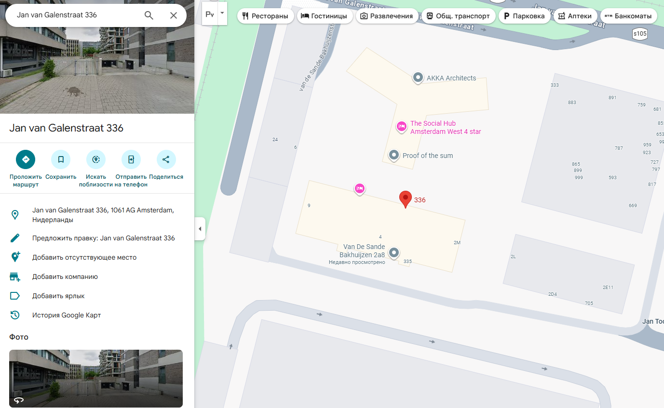Open the language dropdown arrow
This screenshot has height=408, width=664.
(x=222, y=13)
